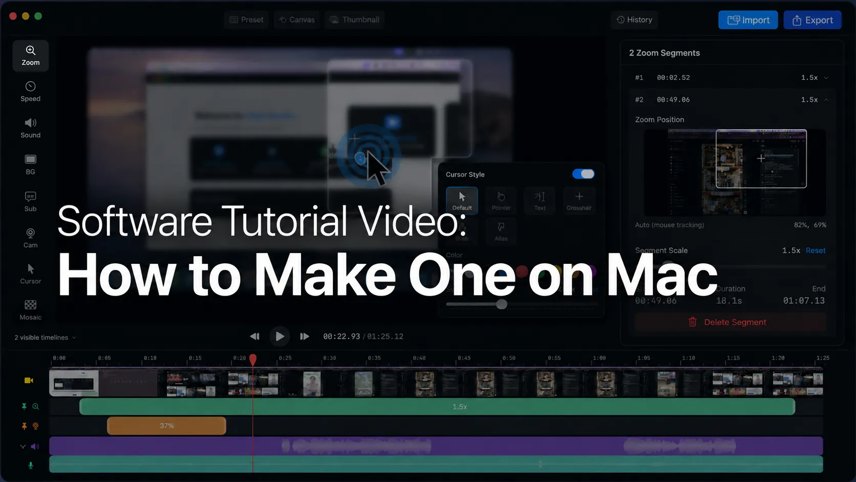Open the BG background panel
Viewport: 856px width, 482px height.
pyautogui.click(x=31, y=165)
